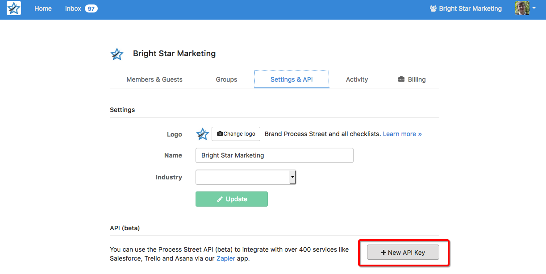This screenshot has width=546, height=274.
Task: Switch to Members & Guests tab
Action: coord(154,79)
